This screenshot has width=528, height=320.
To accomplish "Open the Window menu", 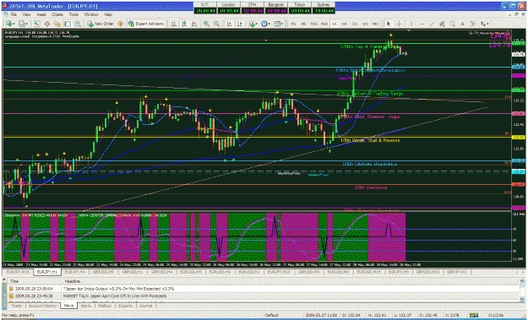I will click(x=91, y=15).
